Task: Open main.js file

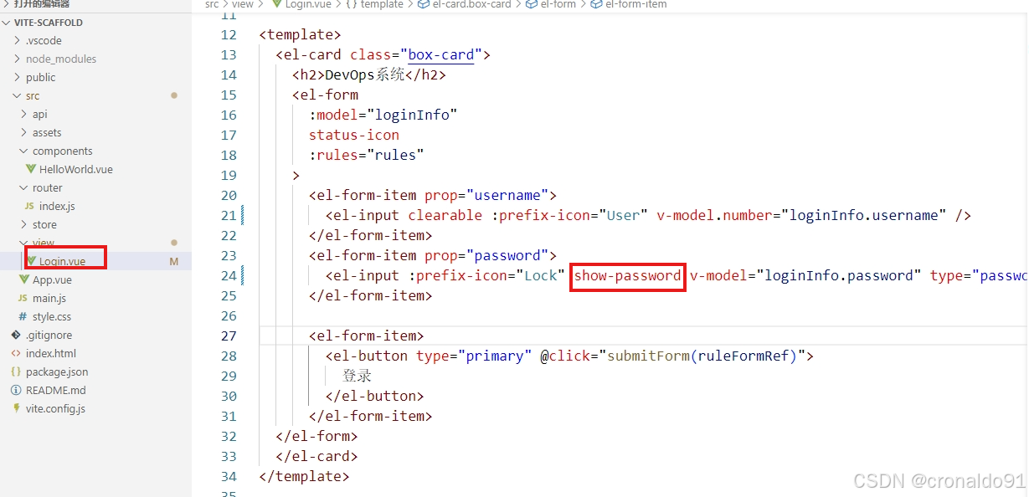Action: 49,298
